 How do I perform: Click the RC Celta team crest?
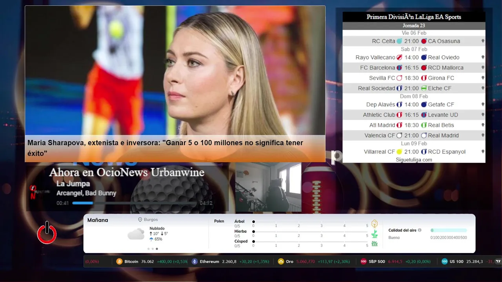click(x=399, y=41)
